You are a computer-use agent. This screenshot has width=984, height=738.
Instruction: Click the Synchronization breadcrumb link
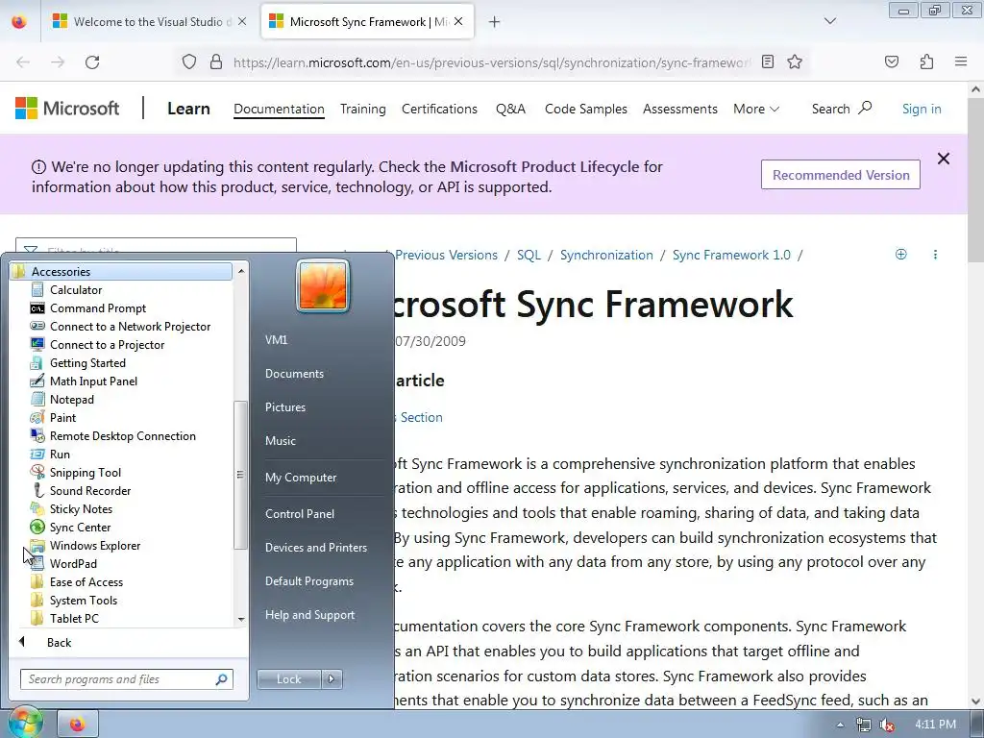pos(606,255)
